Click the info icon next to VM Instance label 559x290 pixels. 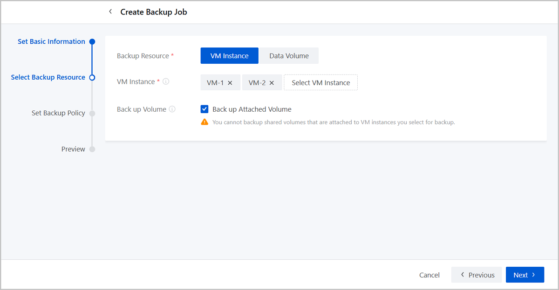pos(166,81)
